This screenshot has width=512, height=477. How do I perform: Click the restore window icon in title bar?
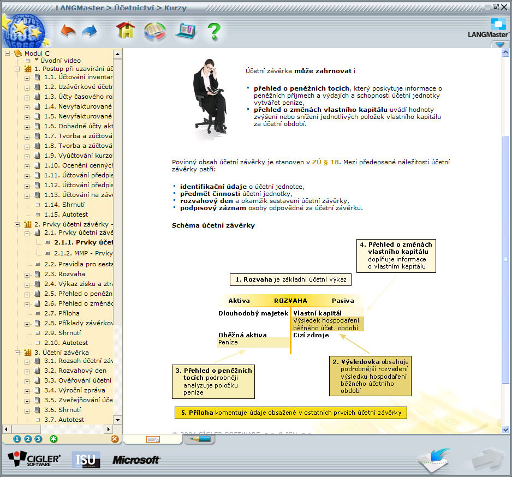click(496, 7)
